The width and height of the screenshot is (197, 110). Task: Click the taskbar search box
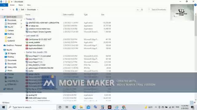pos(32,107)
